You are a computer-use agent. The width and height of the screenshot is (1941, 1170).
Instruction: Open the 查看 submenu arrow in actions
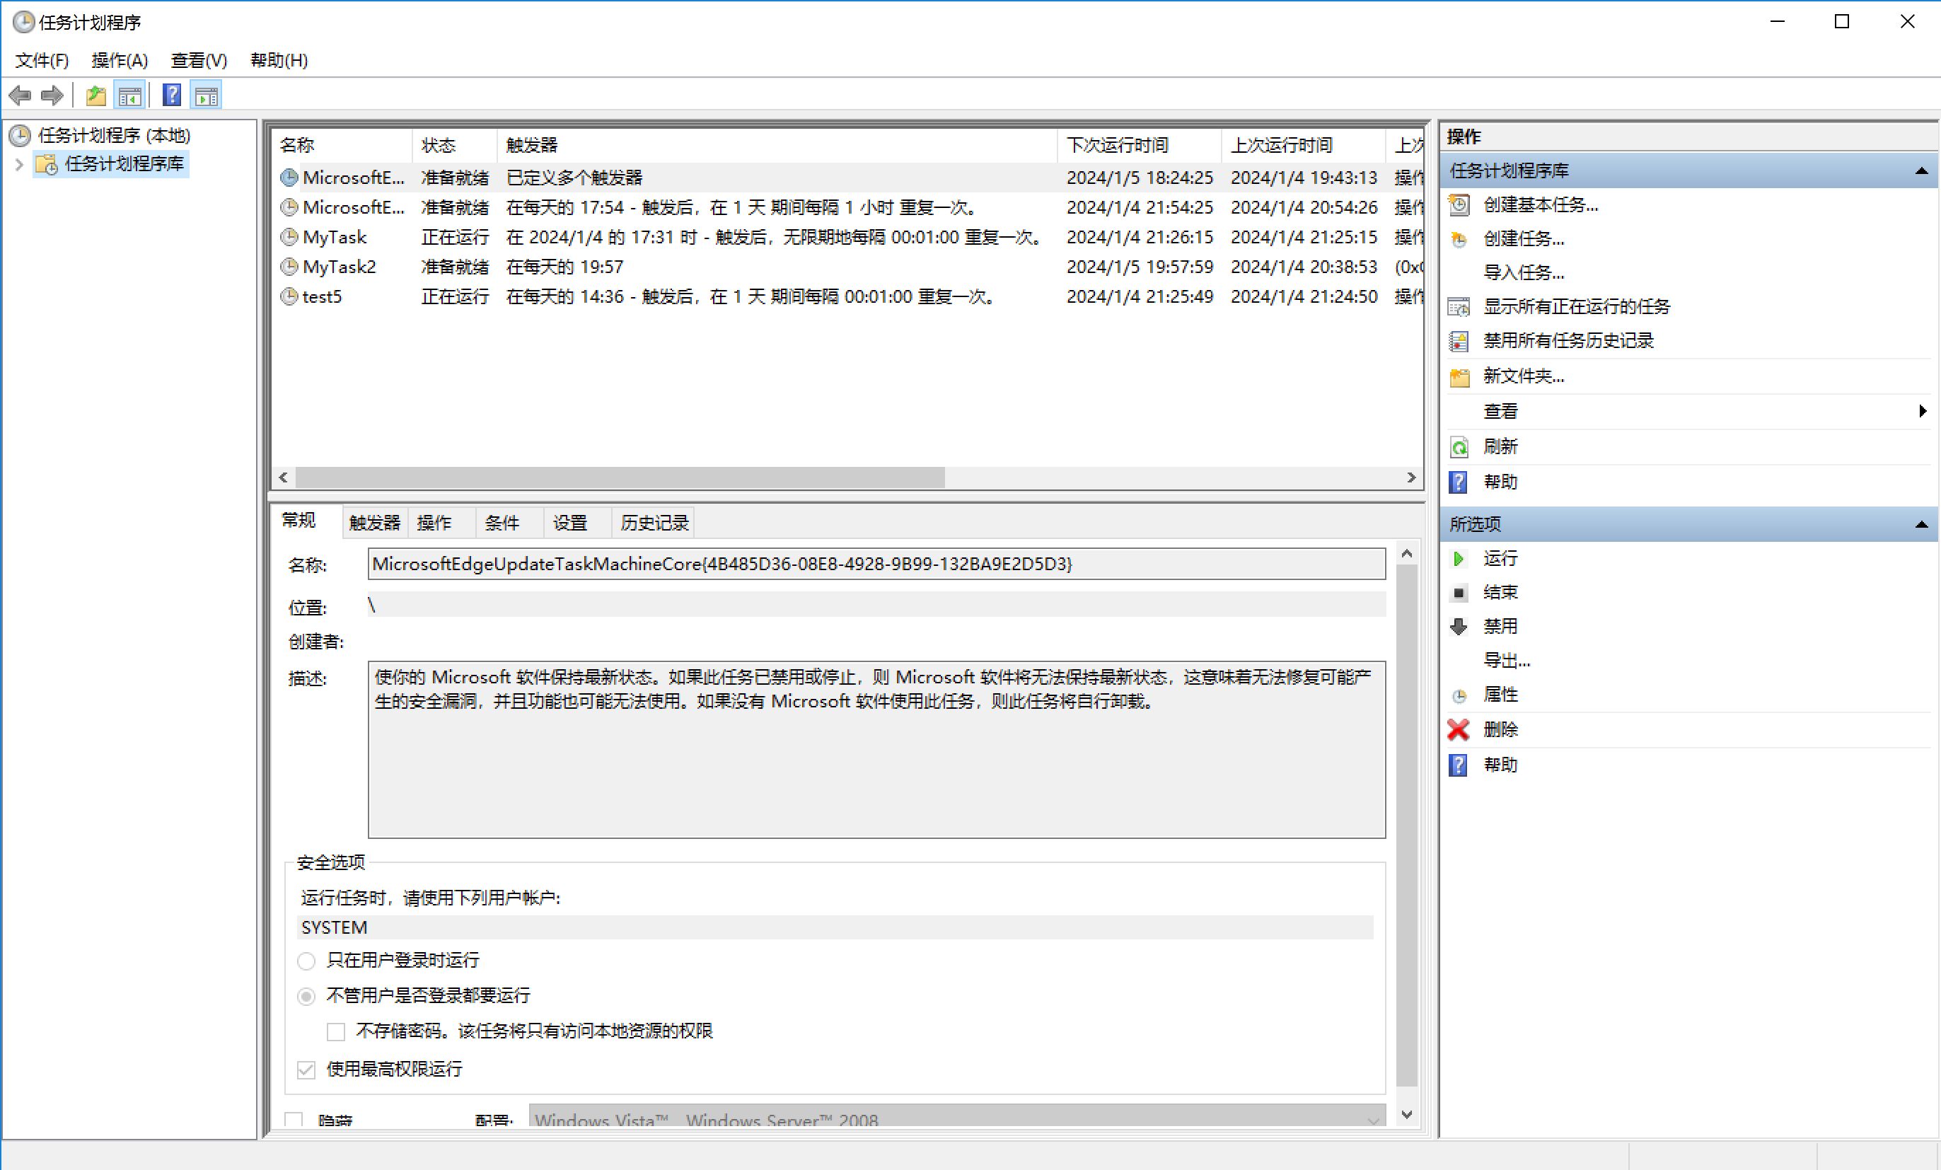1922,411
